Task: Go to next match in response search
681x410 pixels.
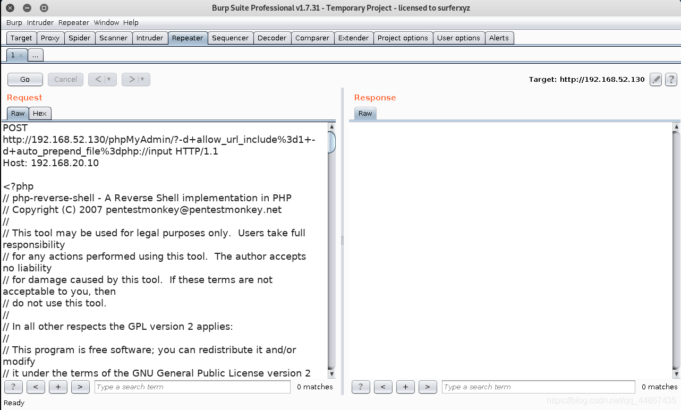Action: point(428,387)
